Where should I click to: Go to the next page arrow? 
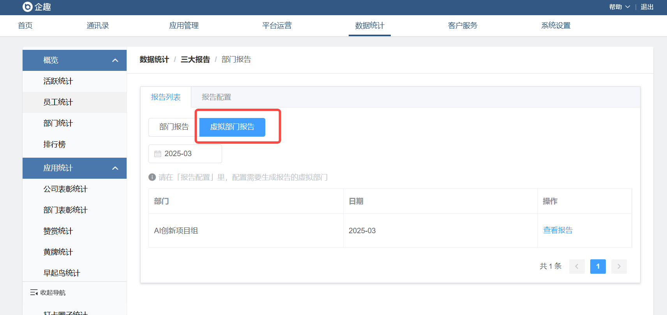(619, 266)
